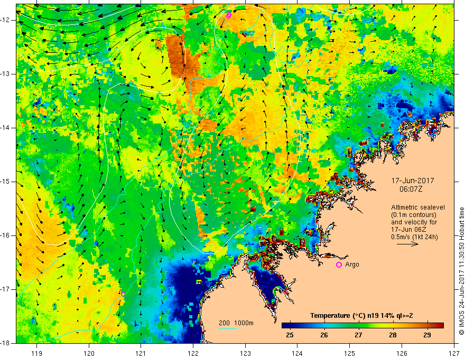Click longitude axis label "127"
The width and height of the screenshot is (465, 359).
tap(454, 353)
